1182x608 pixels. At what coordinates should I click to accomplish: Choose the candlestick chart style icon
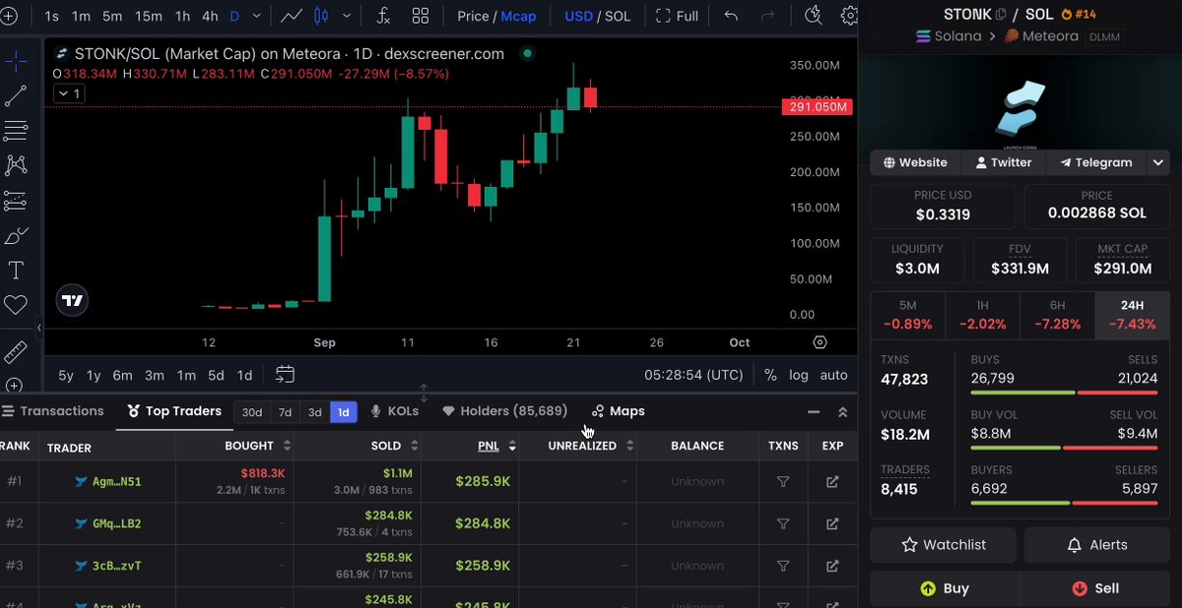(x=321, y=16)
